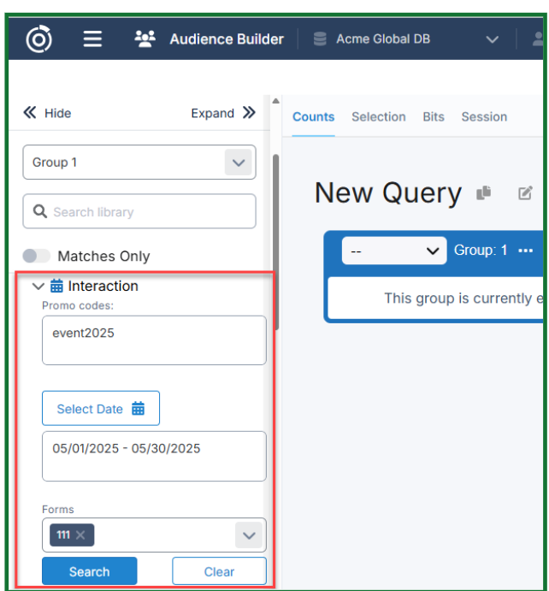Click the edit icon next to New Query
This screenshot has height=591, width=549.
click(x=525, y=193)
